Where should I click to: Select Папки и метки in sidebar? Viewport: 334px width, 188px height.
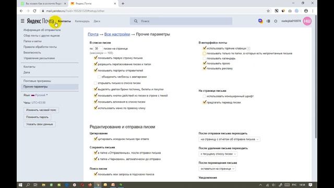coord(32,41)
